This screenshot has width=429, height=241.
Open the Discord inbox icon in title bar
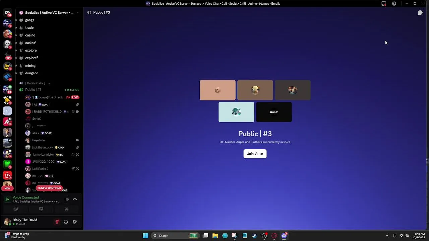pos(384,4)
